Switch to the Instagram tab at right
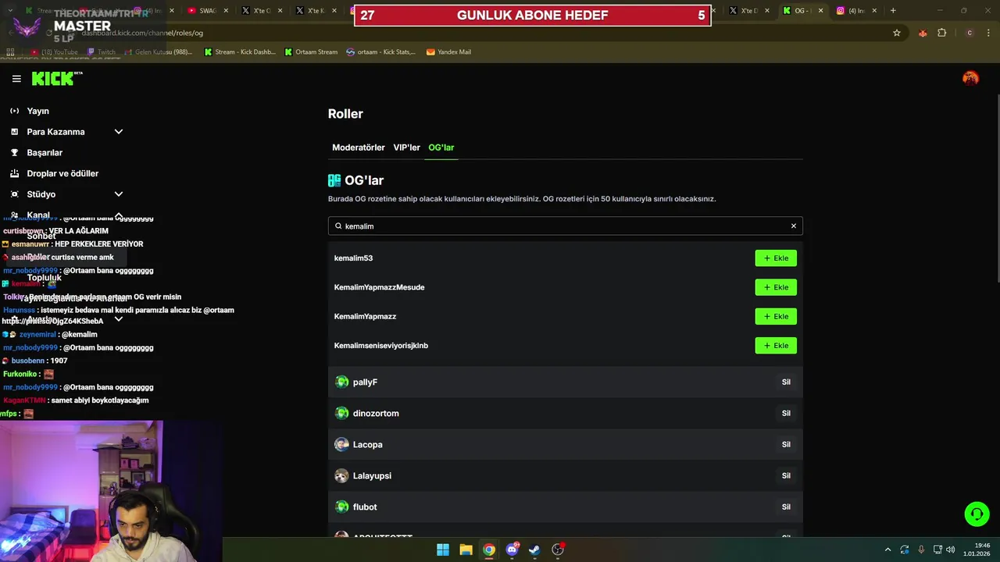This screenshot has height=562, width=1000. tap(856, 11)
